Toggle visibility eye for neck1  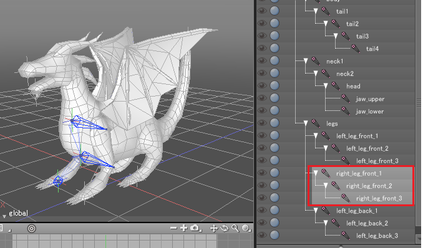click(x=262, y=61)
